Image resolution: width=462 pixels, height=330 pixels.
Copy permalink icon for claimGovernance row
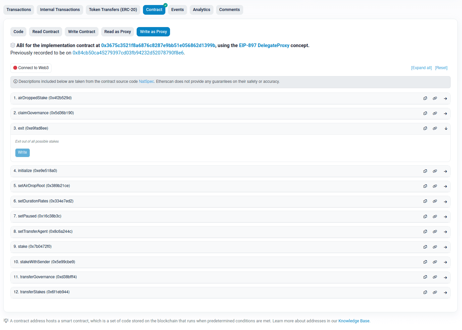(x=435, y=113)
